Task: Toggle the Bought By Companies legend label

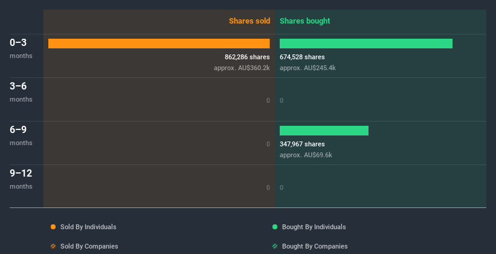Action: (315, 246)
